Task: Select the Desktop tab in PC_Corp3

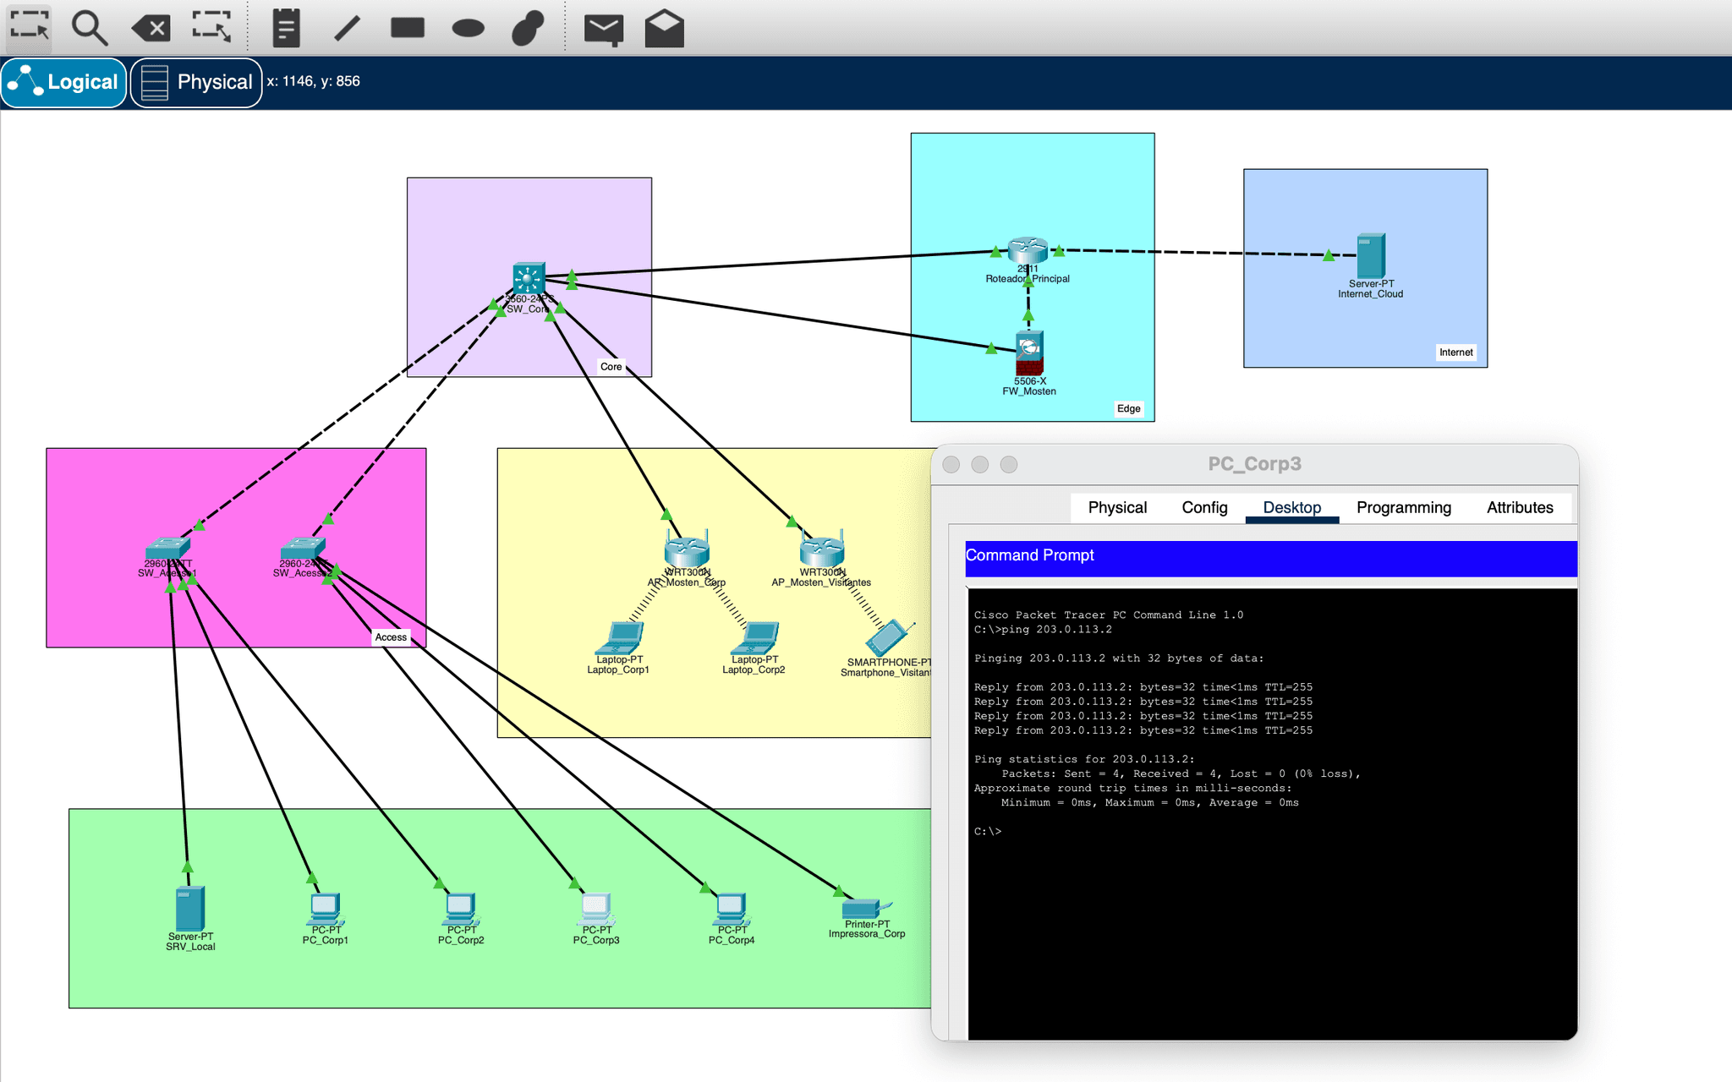Action: (1292, 507)
